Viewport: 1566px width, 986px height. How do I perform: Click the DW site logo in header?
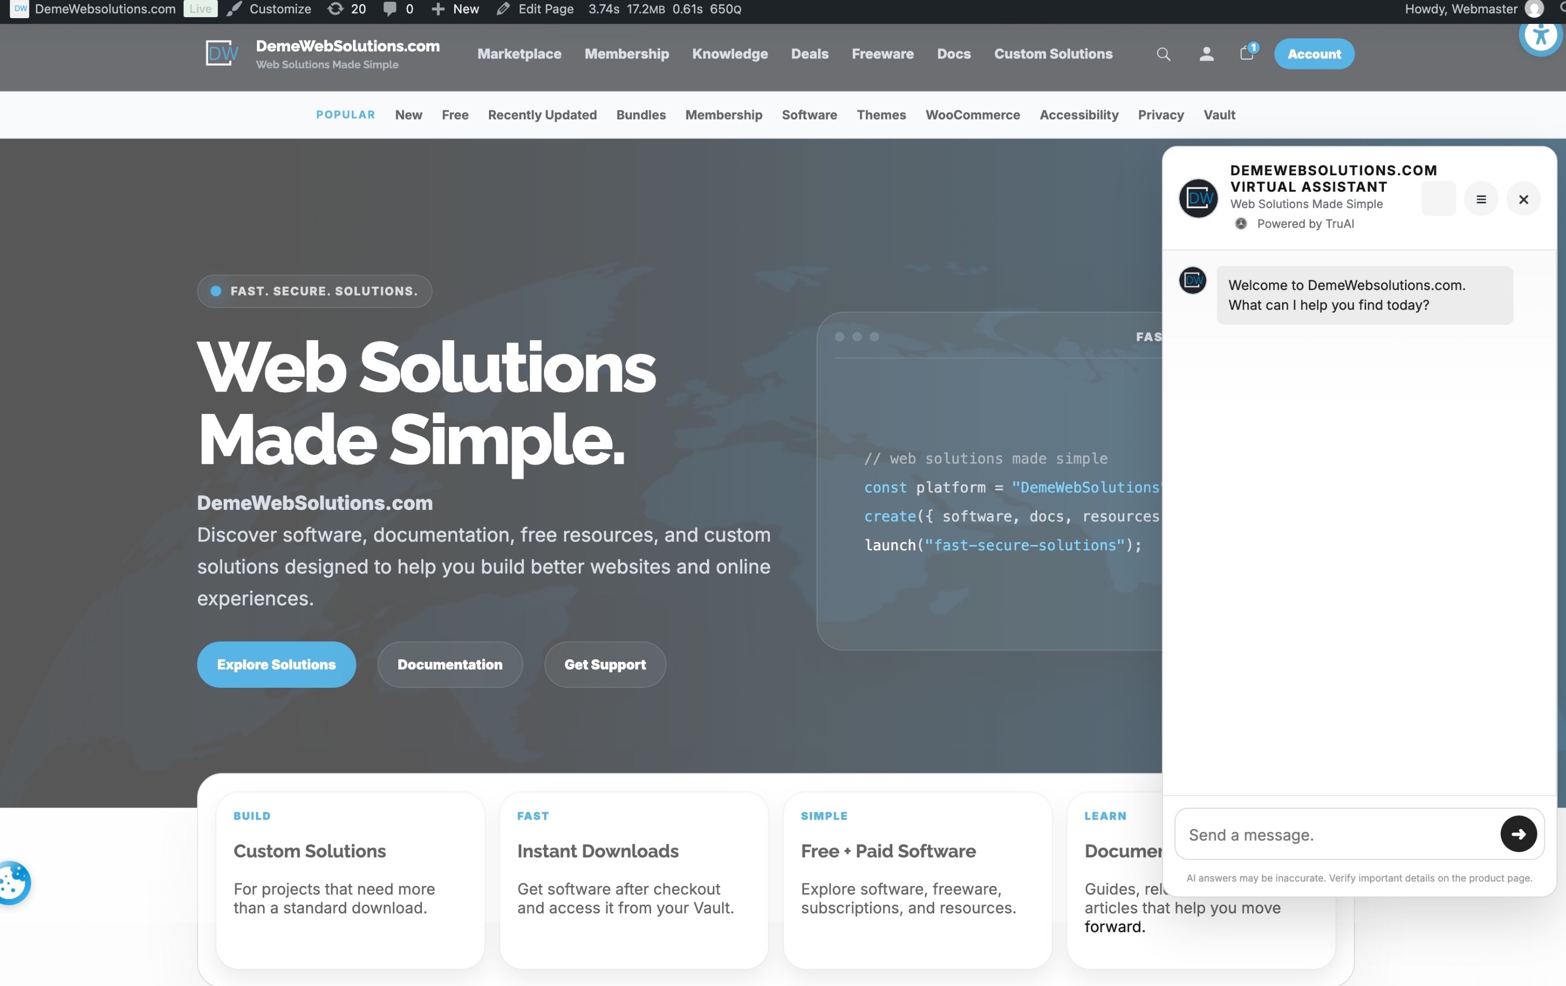coord(222,53)
